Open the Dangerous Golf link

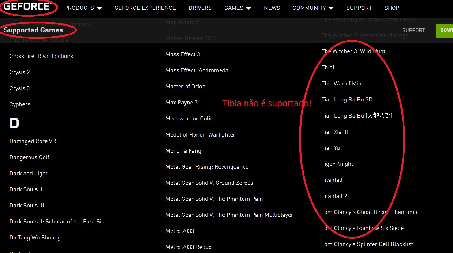29,157
